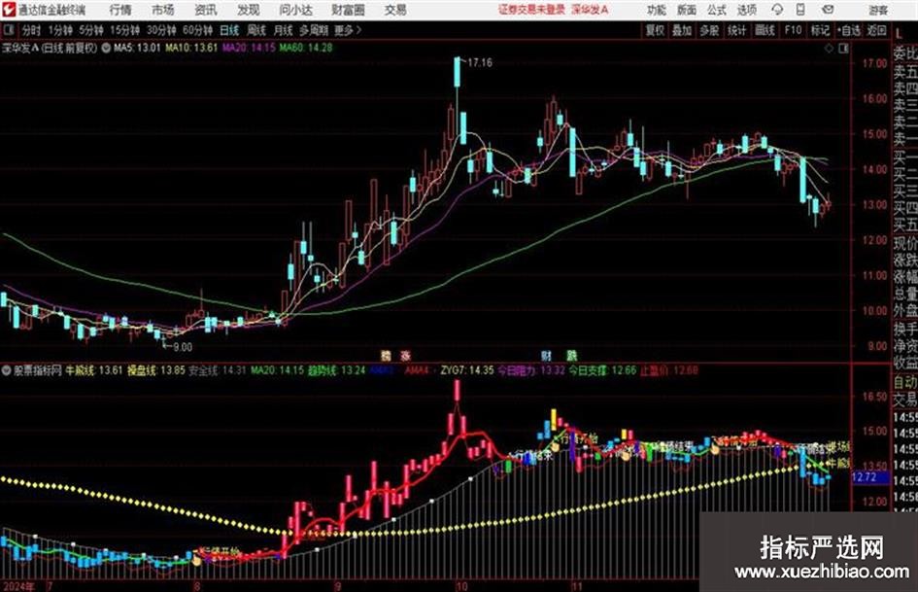This screenshot has width=918, height=592.
Task: Open the 行情 menu
Action: [120, 10]
